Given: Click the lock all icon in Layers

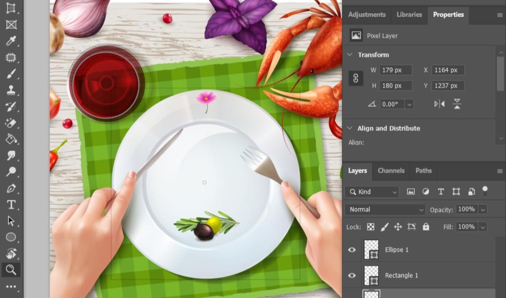Looking at the screenshot, I should pos(426,227).
